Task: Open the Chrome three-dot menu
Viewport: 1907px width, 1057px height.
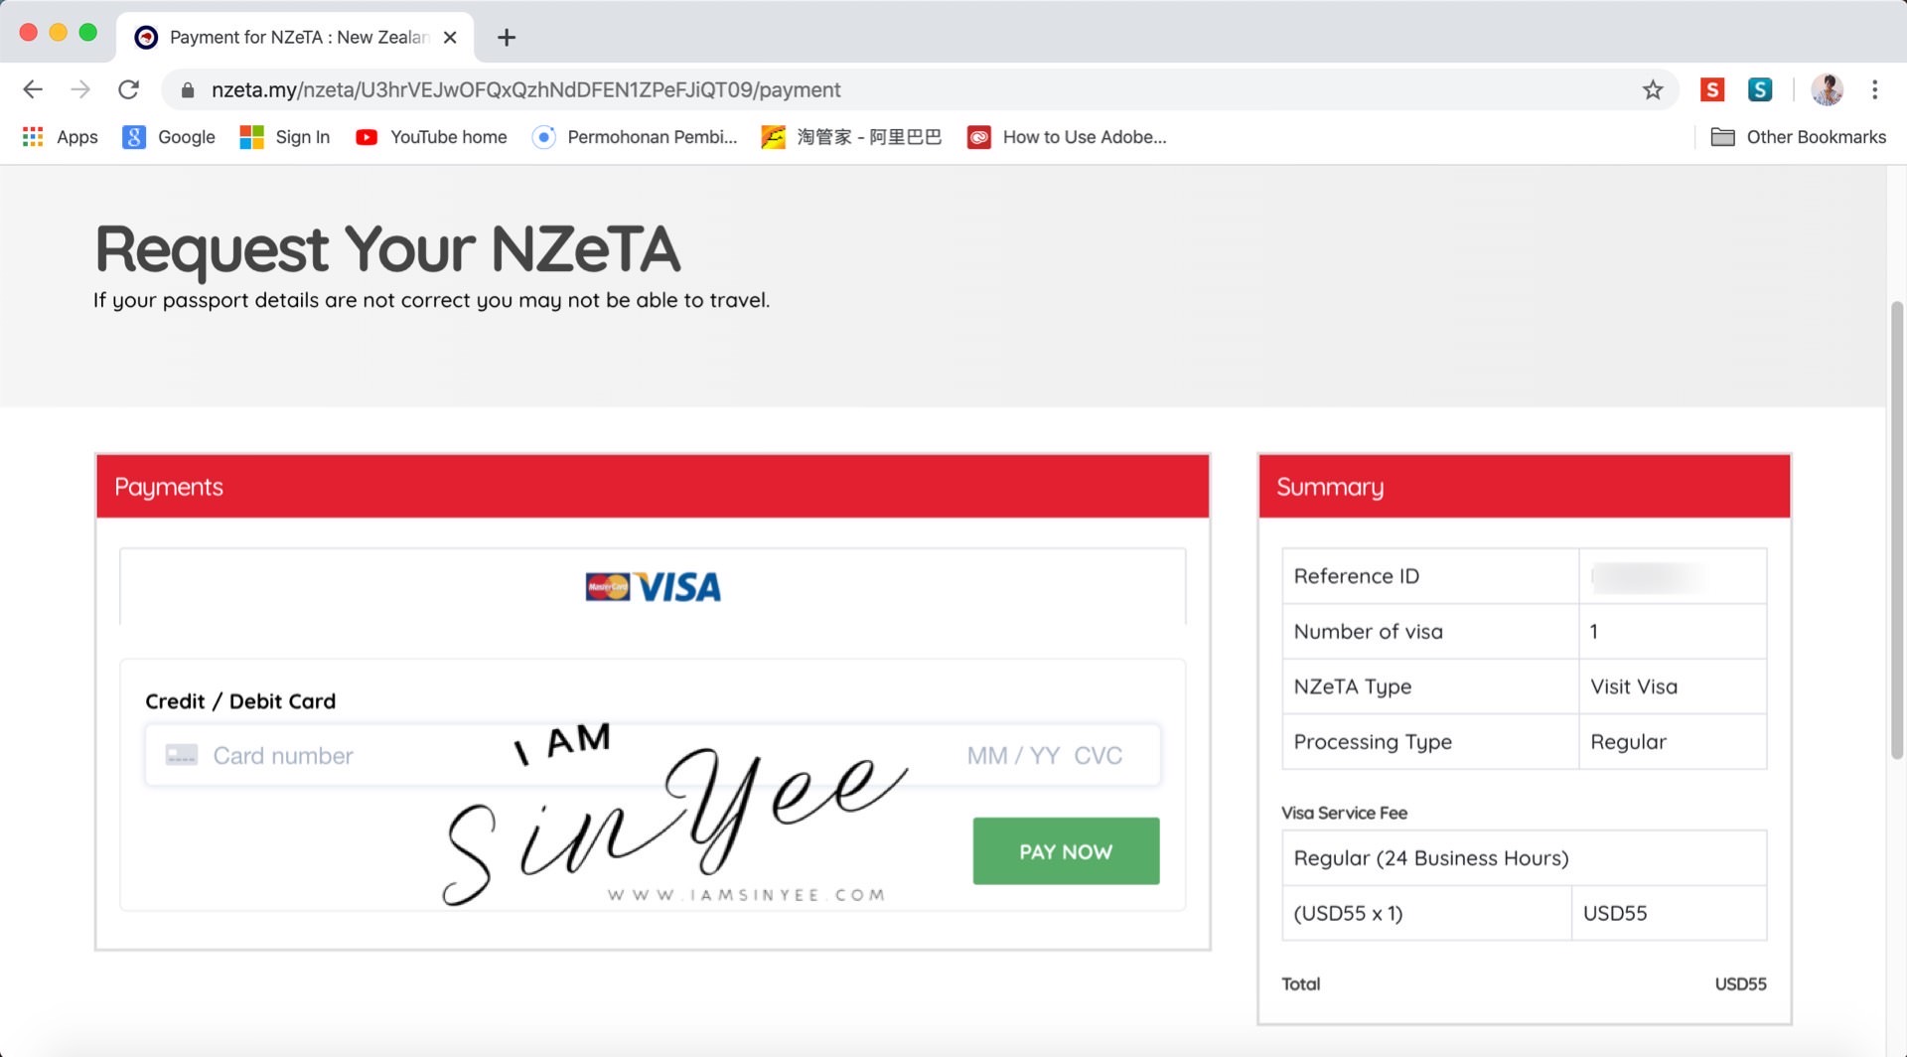Action: (1874, 89)
